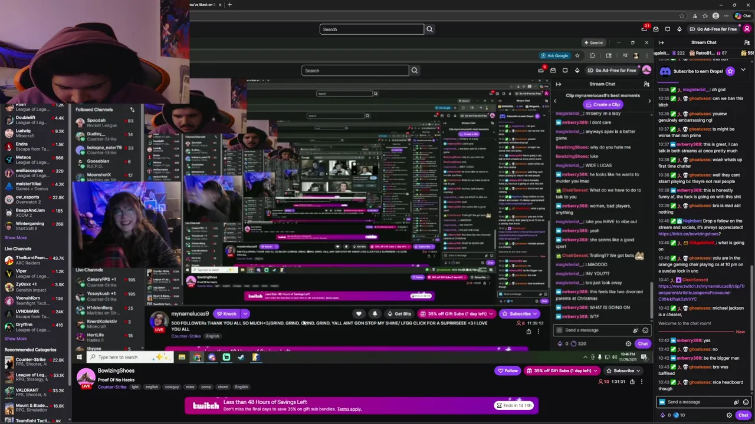
Task: Open the more options dots for BowlzingShoes stream
Action: coord(642,382)
